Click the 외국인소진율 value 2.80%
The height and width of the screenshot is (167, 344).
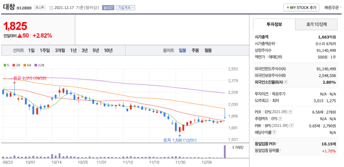pyautogui.click(x=330, y=82)
